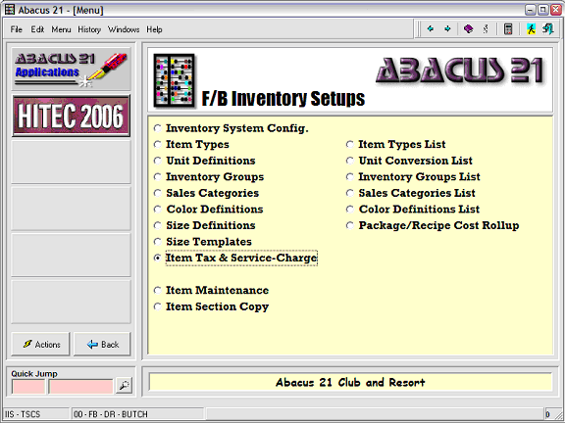Image resolution: width=565 pixels, height=423 pixels.
Task: Click the 00 - FB - DR - BUTCH status entry
Action: [137, 414]
